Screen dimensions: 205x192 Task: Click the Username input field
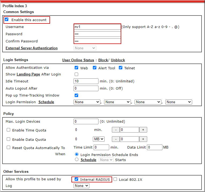[x=97, y=27]
